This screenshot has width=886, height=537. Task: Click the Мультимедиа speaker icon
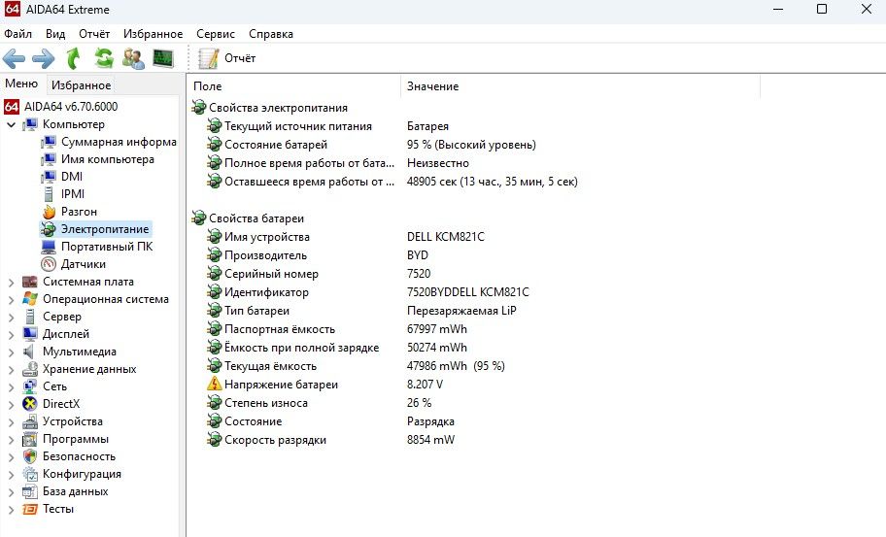tap(30, 352)
